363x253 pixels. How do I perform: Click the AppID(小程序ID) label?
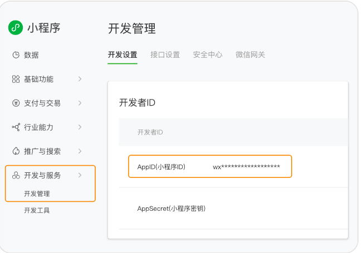point(161,167)
